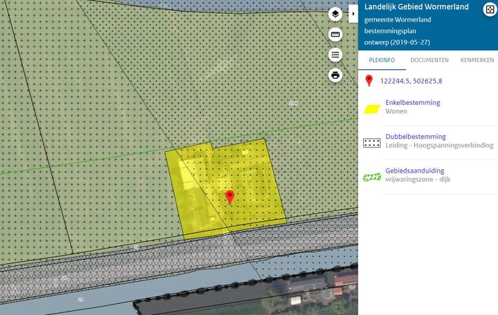
Task: Select the Plekinfo tab
Action: point(382,60)
